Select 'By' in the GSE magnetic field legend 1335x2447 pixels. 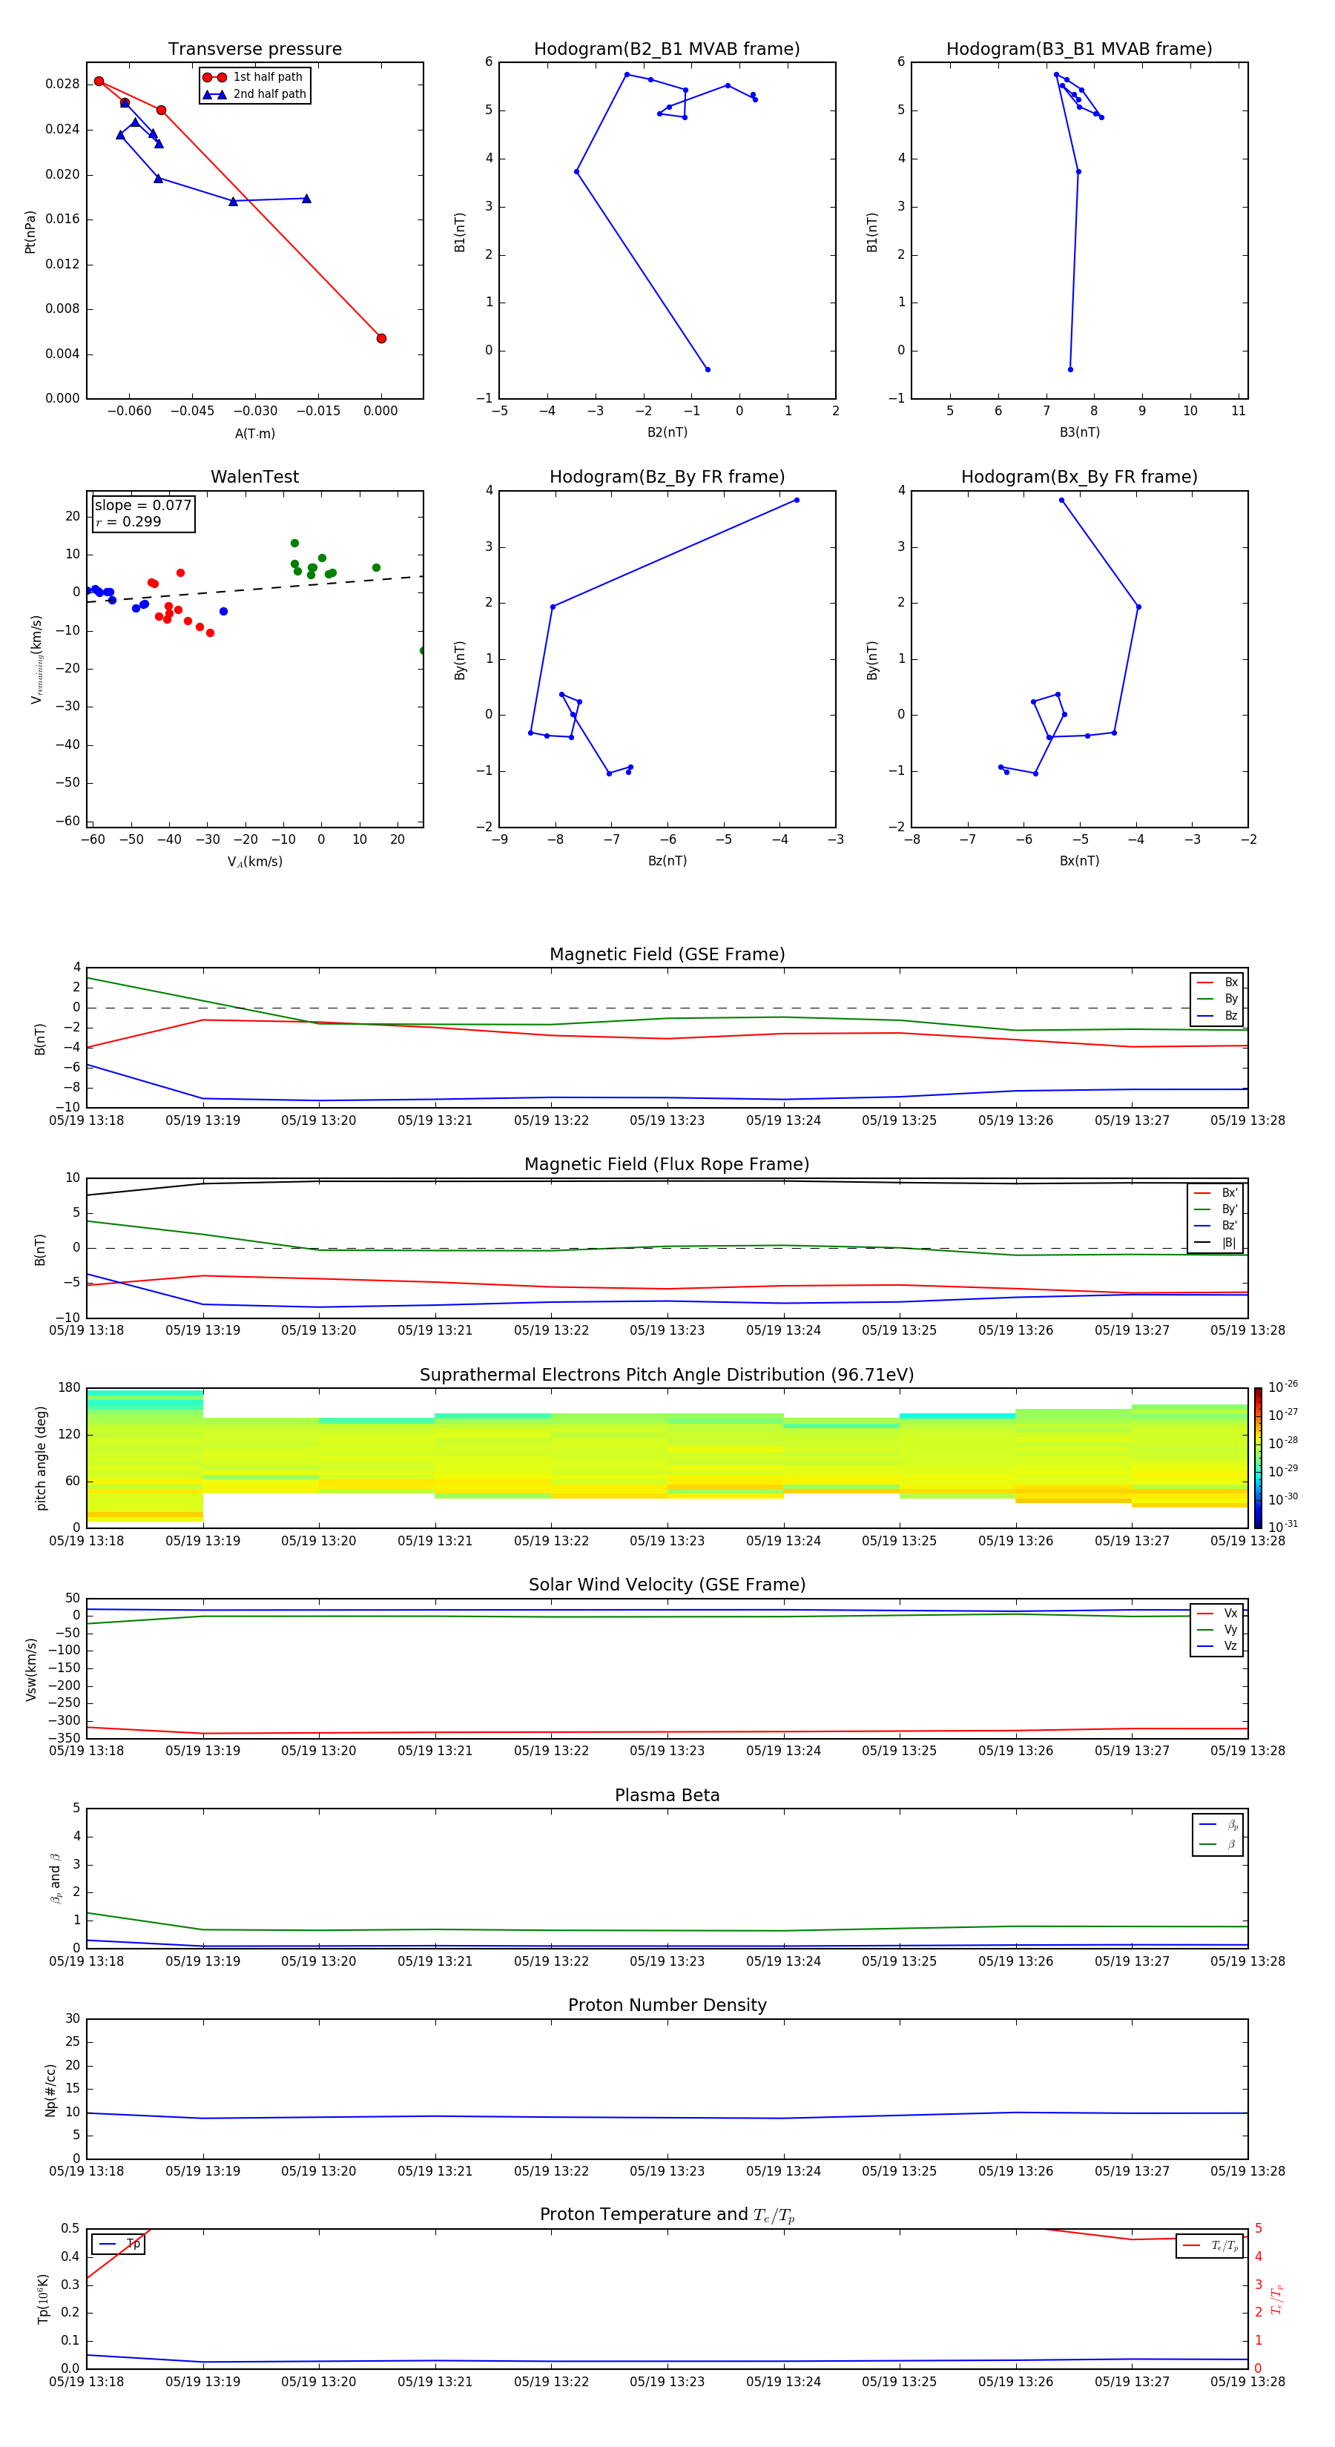click(x=1217, y=1000)
